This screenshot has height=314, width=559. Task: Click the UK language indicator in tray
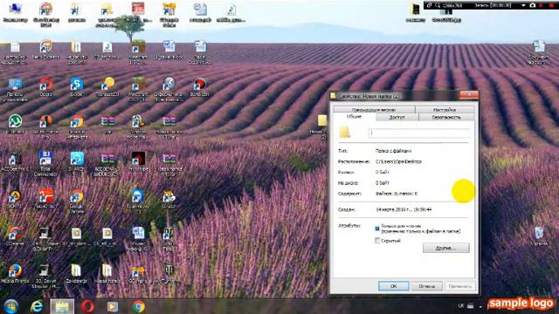tap(461, 306)
